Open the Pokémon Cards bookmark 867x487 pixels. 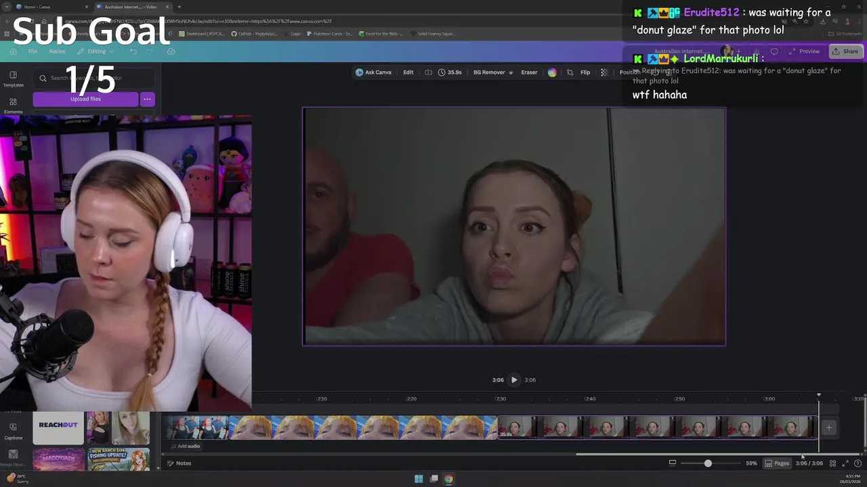coord(329,34)
